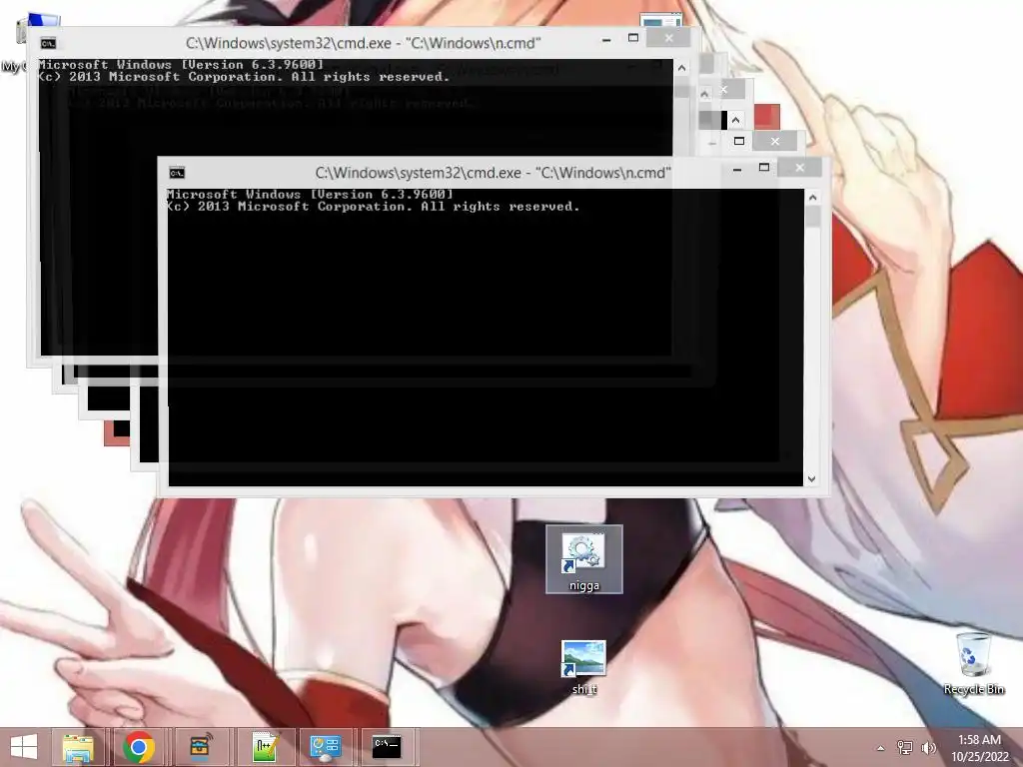Screen dimensions: 1023x767
Task: Select the 'shift' desktop shortcut
Action: tap(583, 667)
